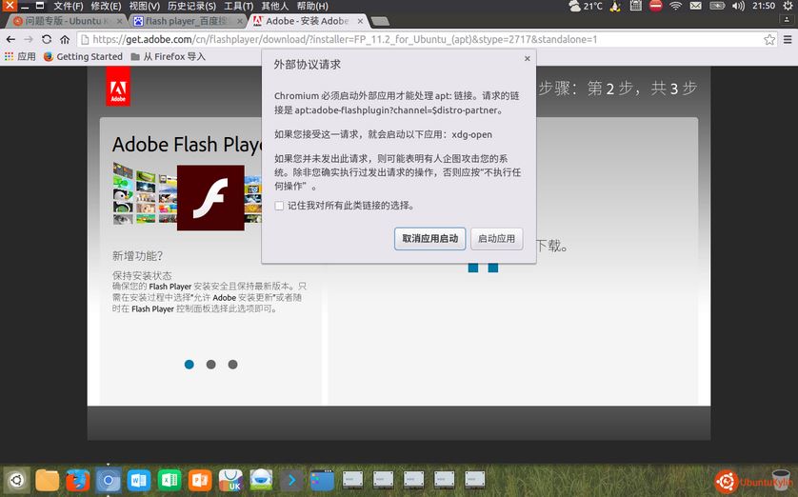Image resolution: width=798 pixels, height=497 pixels.
Task: Open the calendar indicator in the top panel
Action: pos(636,6)
